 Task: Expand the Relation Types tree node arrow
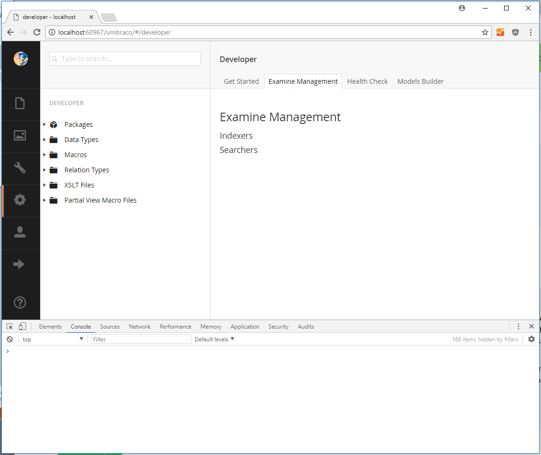click(44, 170)
